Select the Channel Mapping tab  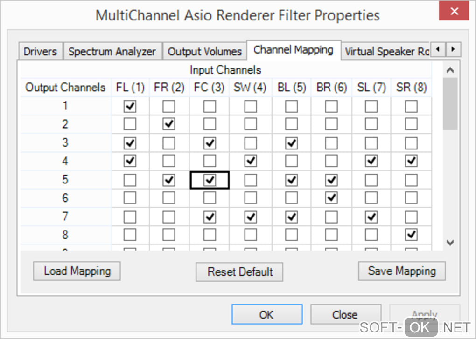294,50
